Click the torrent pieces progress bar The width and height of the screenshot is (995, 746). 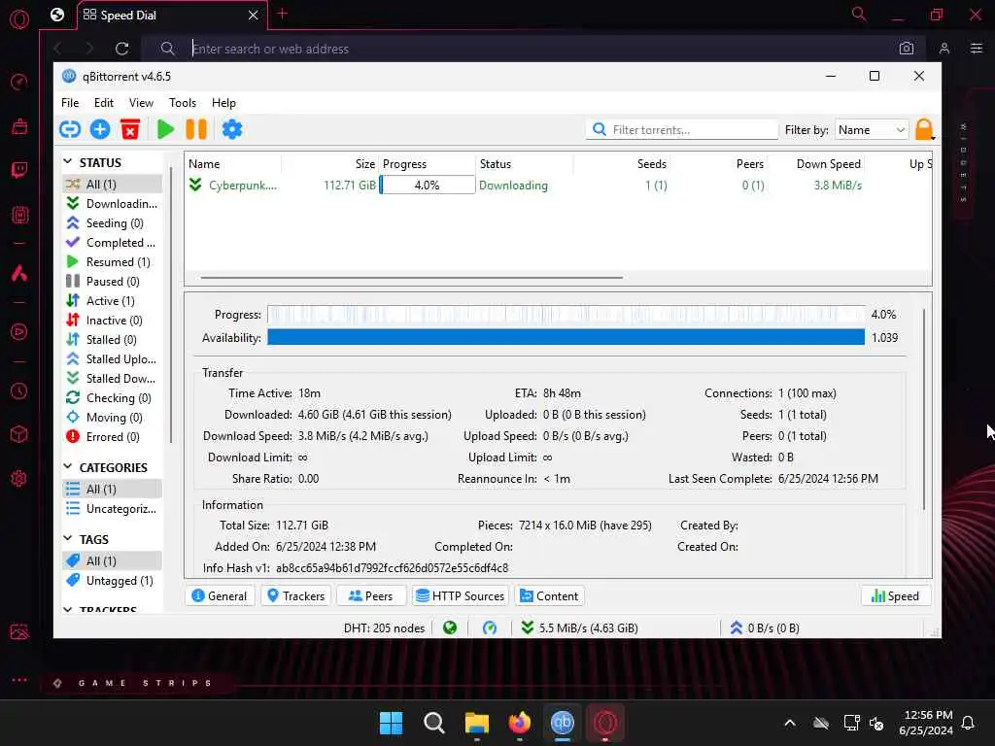pos(566,314)
